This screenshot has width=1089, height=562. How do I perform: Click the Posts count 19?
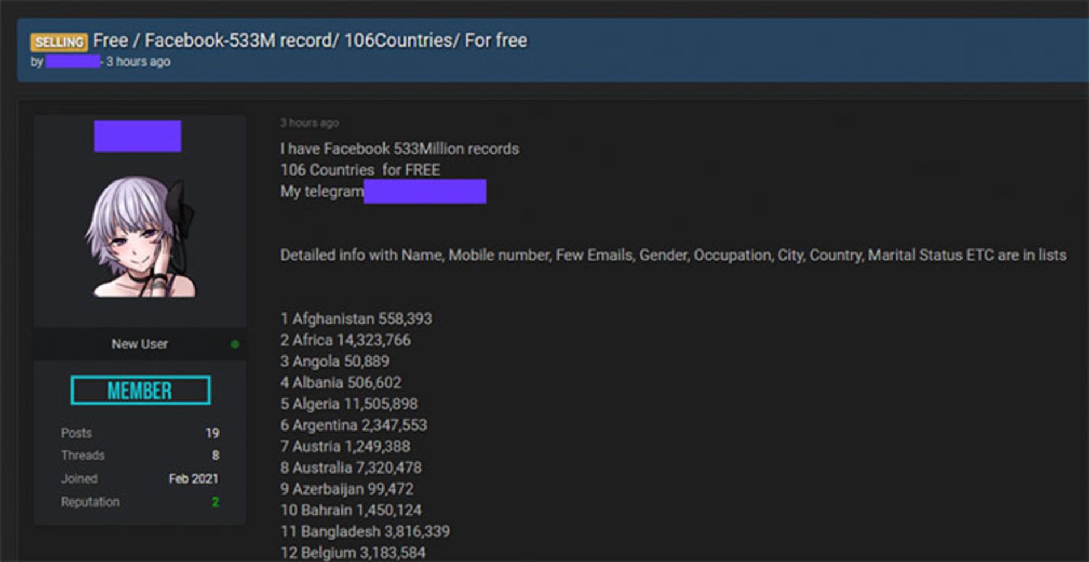click(x=212, y=433)
